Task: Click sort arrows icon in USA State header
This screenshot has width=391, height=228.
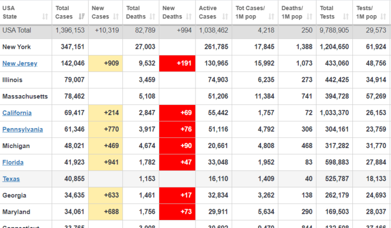Action: 46,17
